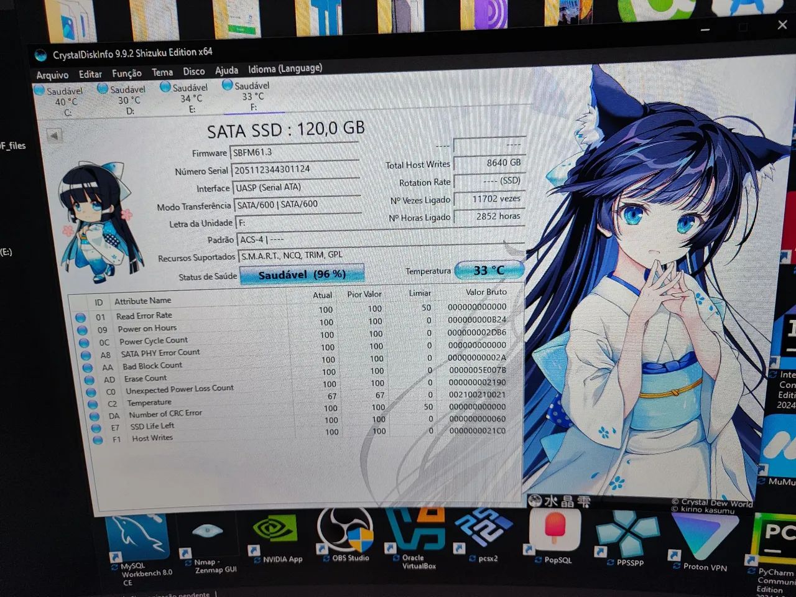
Task: Click raw value 0000005E007B for Erase Count
Action: click(x=477, y=369)
